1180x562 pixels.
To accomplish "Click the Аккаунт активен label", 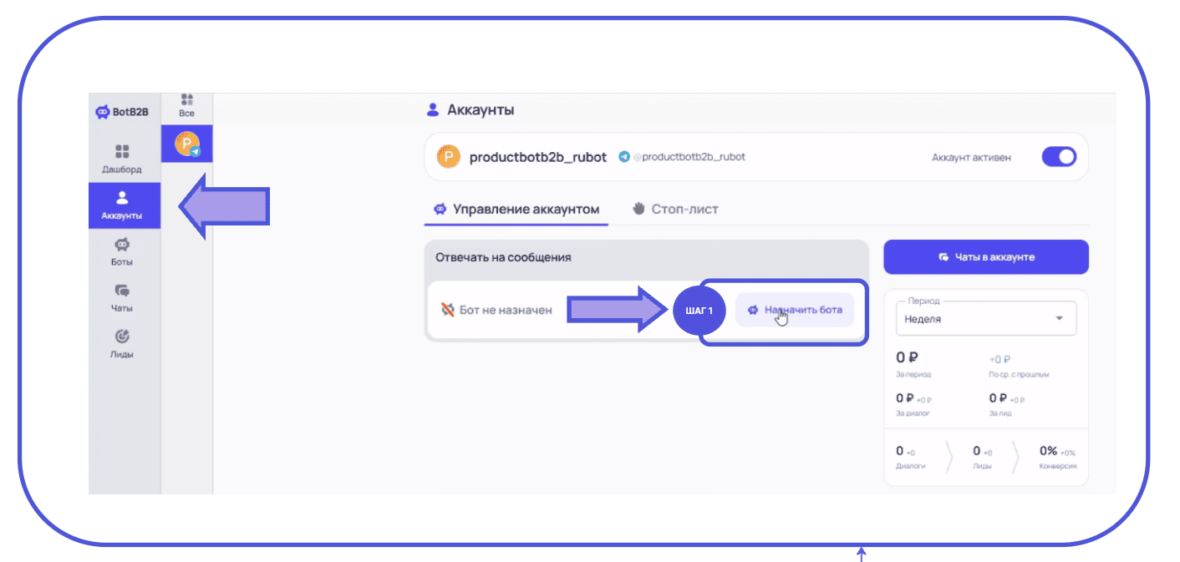I will 971,157.
